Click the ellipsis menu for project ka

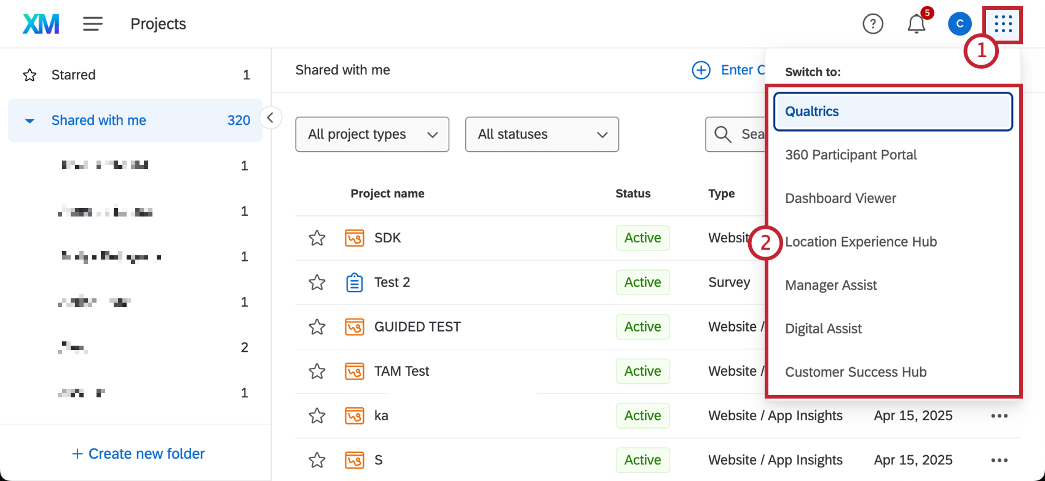999,416
